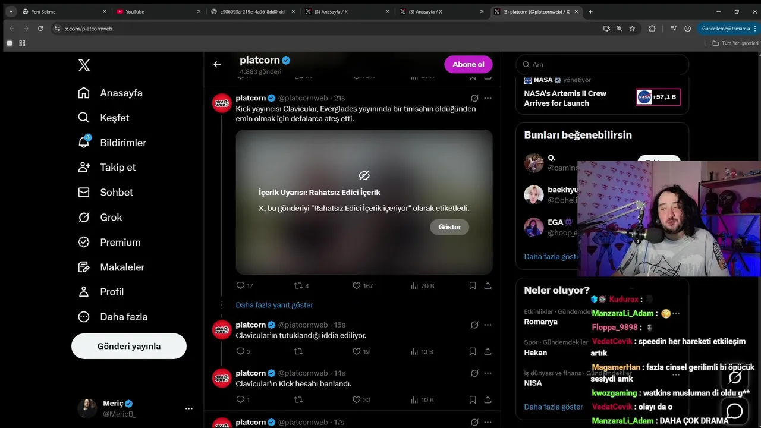Open Tüm Yer İşaretleri bookmarks folder
761x428 pixels.
[735, 43]
